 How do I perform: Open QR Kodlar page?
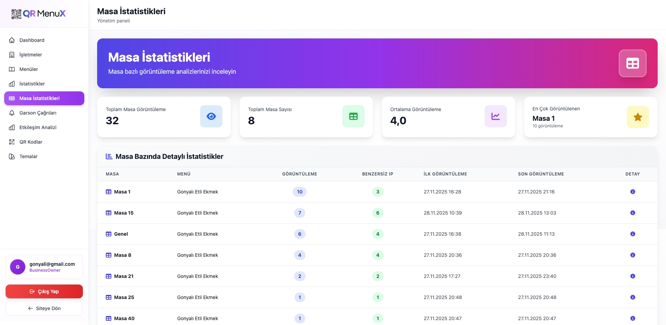(31, 142)
